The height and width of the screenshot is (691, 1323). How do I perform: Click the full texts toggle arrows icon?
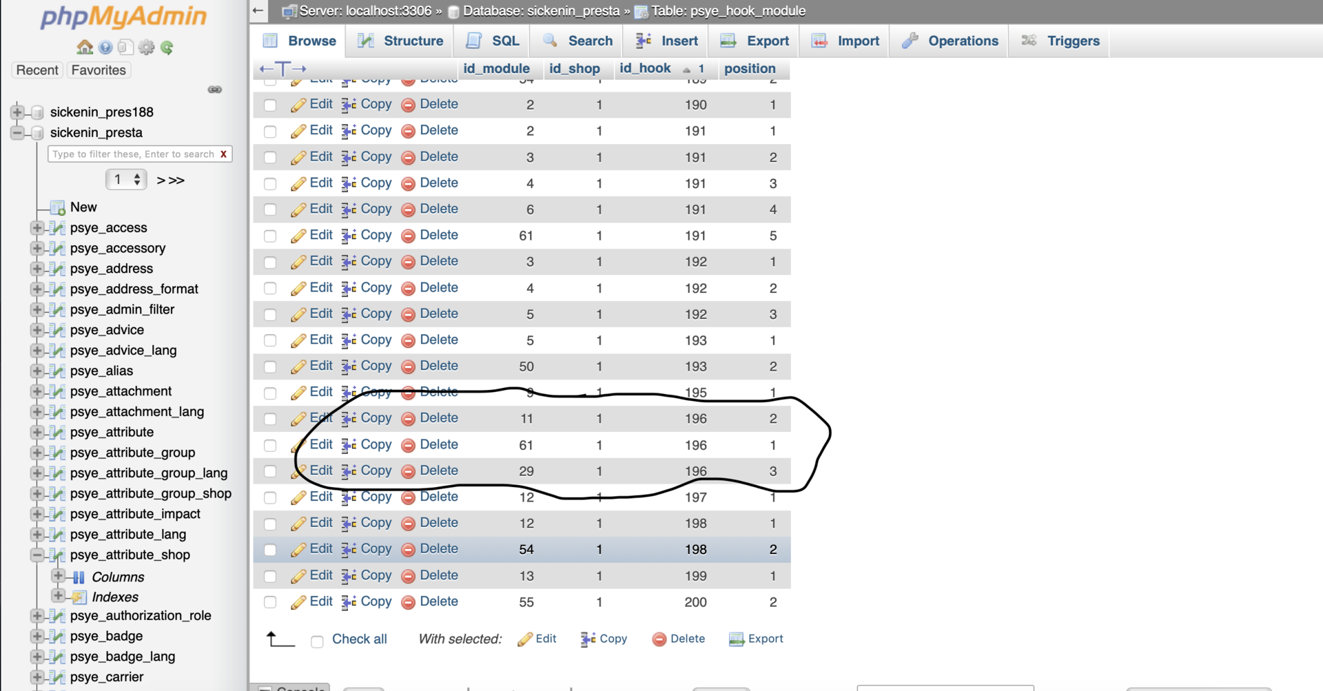(283, 69)
